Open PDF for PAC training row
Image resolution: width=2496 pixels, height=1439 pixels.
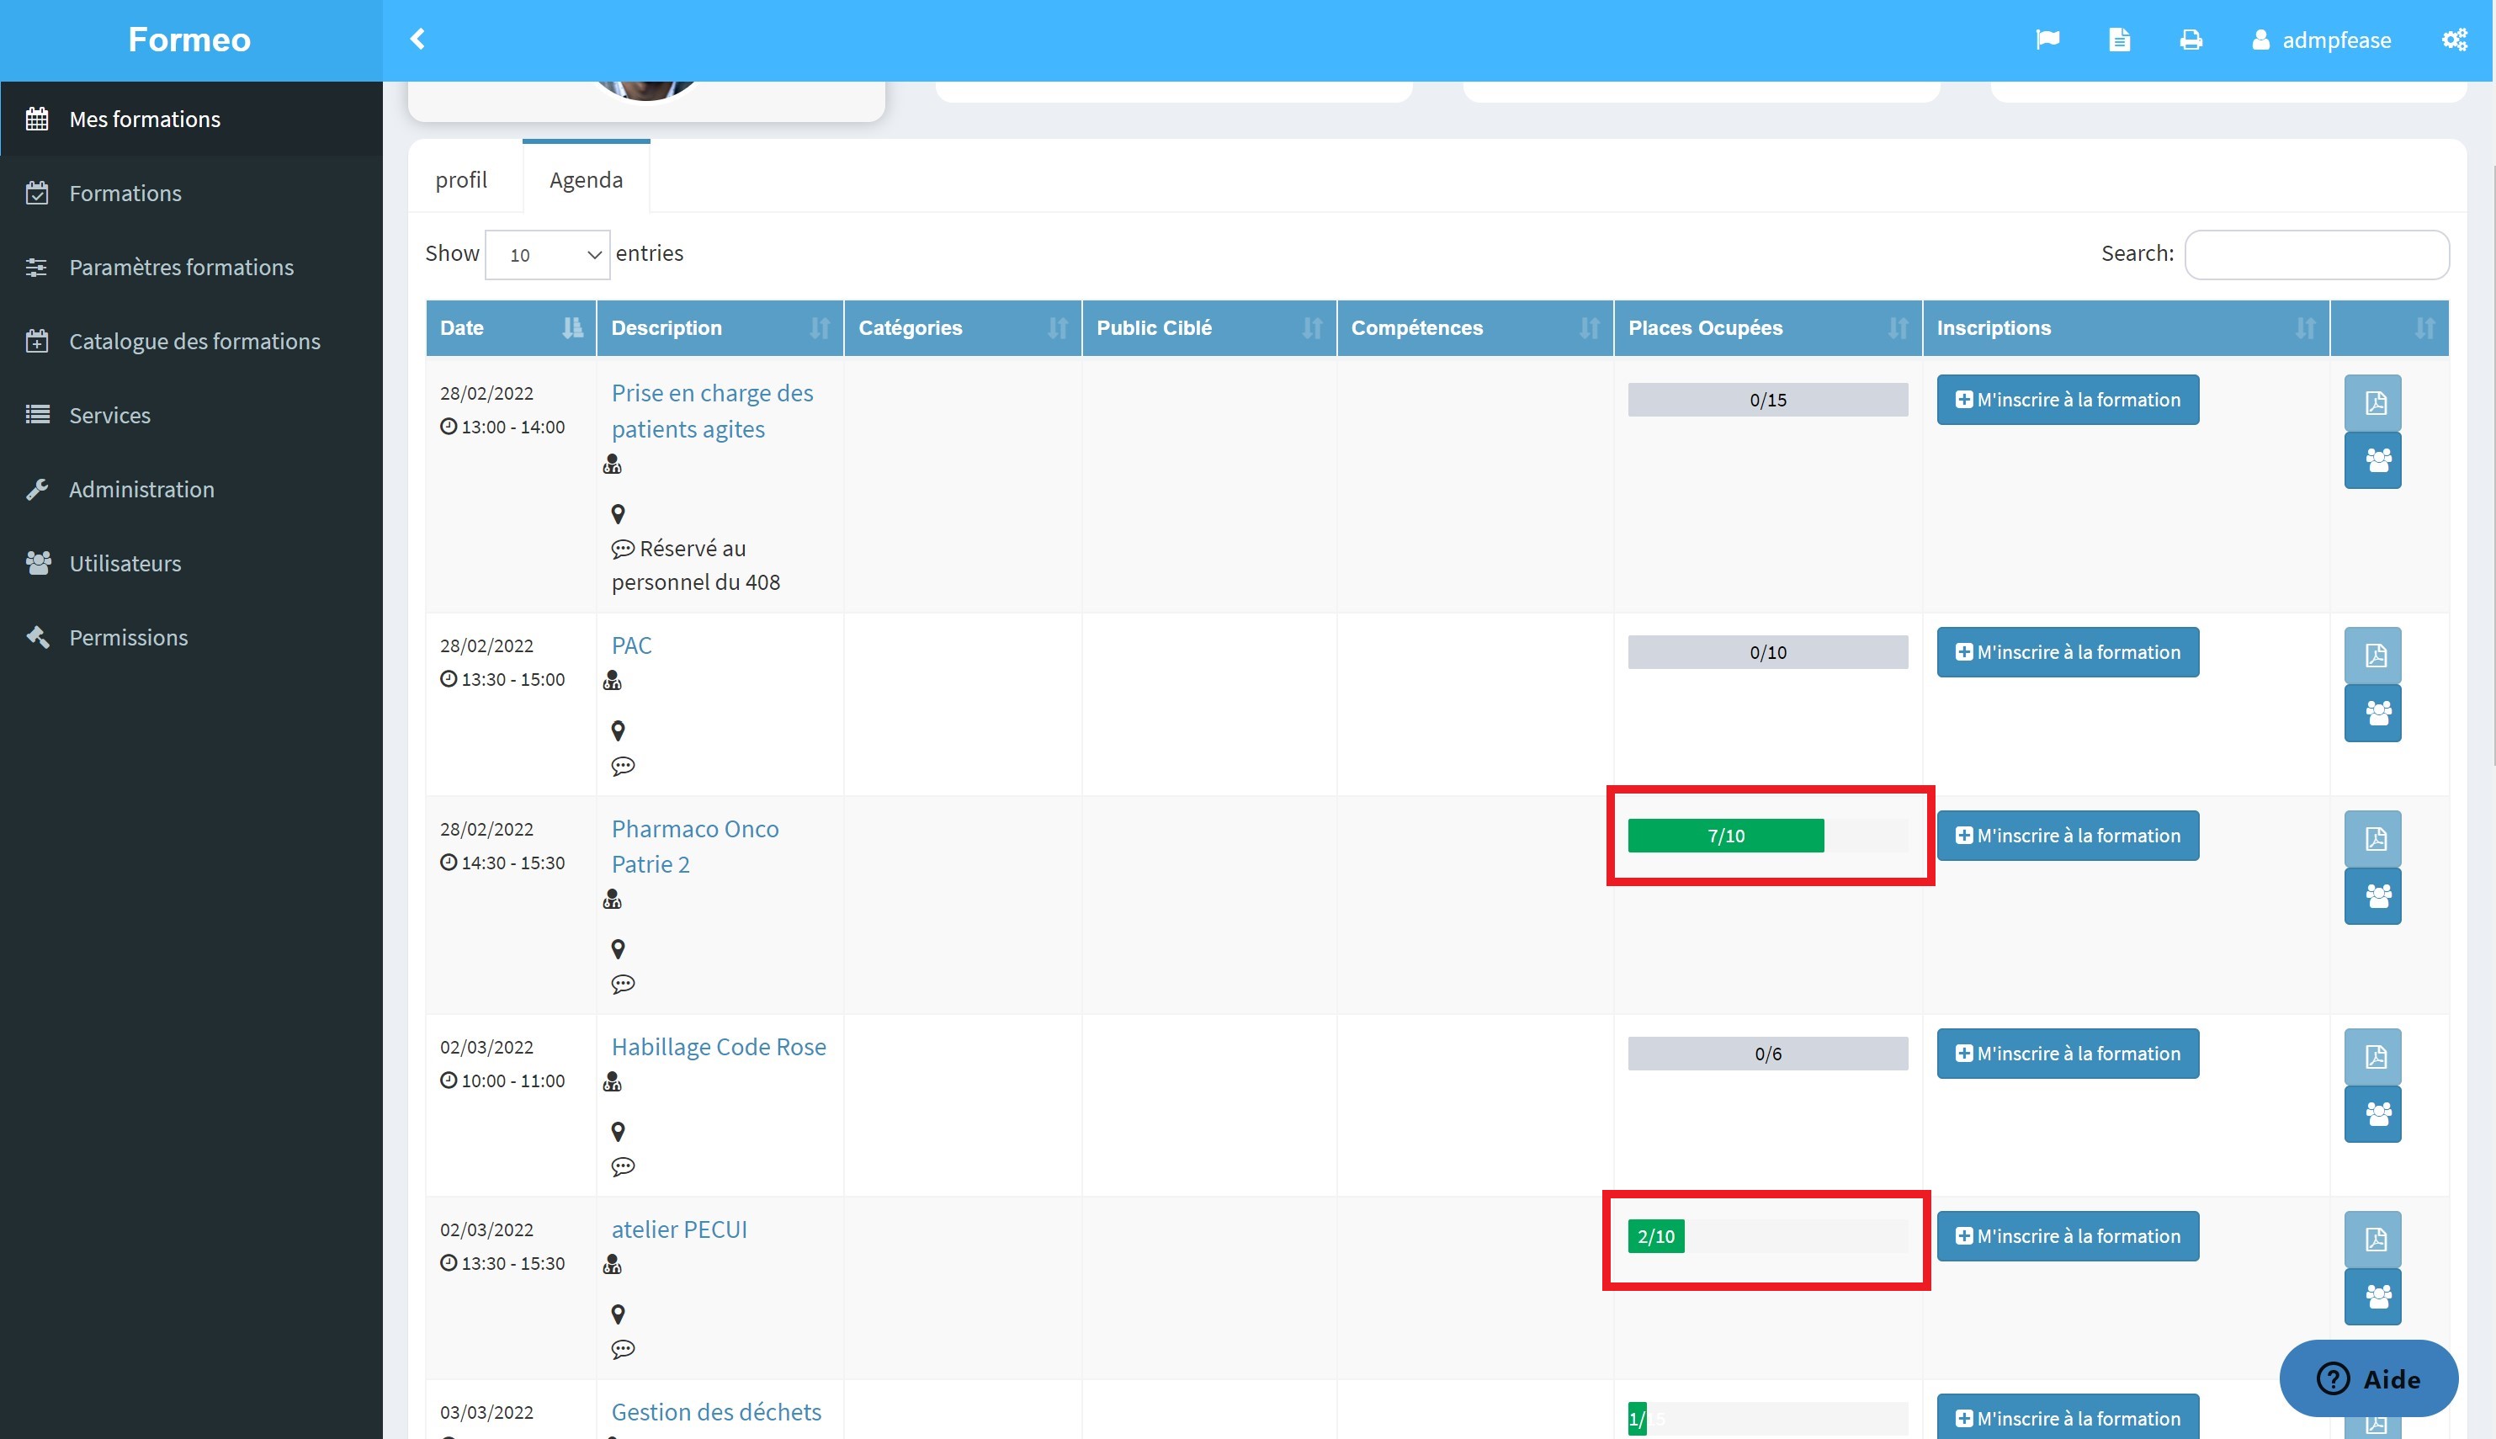click(2373, 656)
